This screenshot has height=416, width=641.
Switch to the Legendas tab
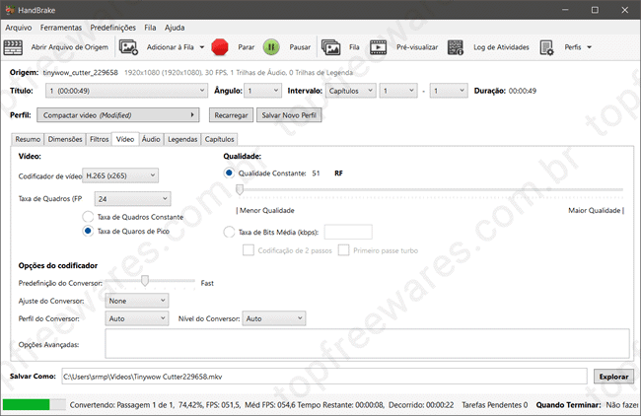click(x=182, y=140)
